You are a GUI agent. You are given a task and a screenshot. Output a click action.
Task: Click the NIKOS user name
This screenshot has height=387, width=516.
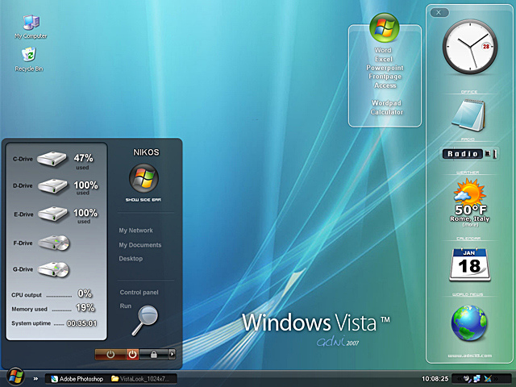click(x=146, y=152)
